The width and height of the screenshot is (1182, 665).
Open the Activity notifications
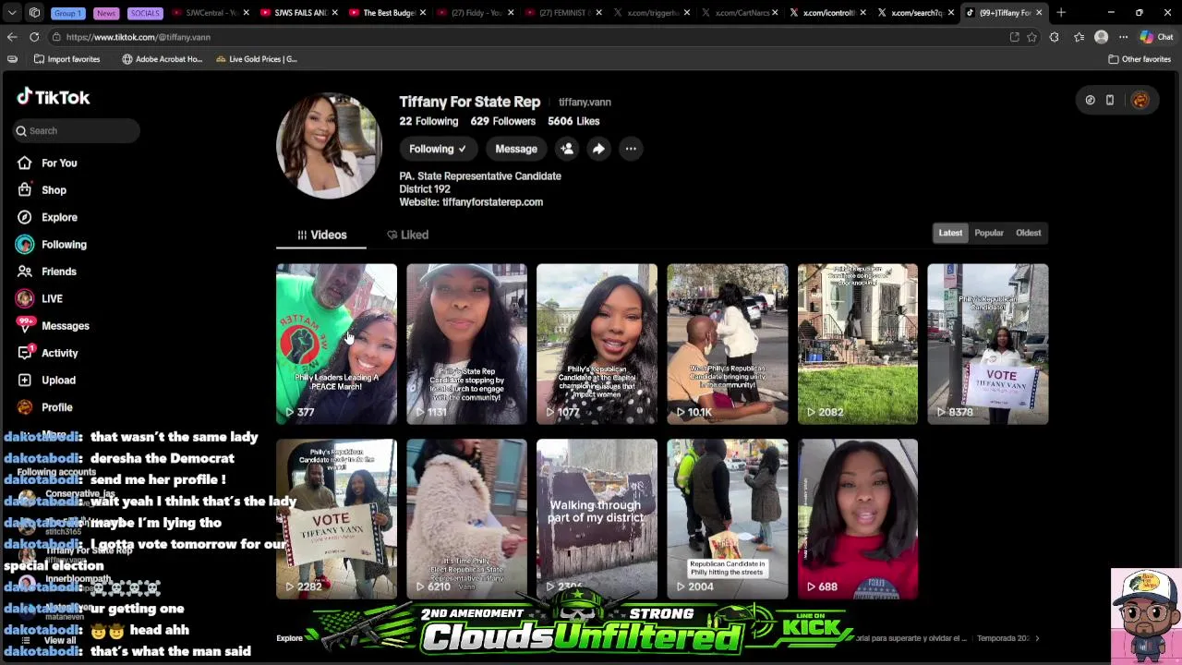coord(46,353)
